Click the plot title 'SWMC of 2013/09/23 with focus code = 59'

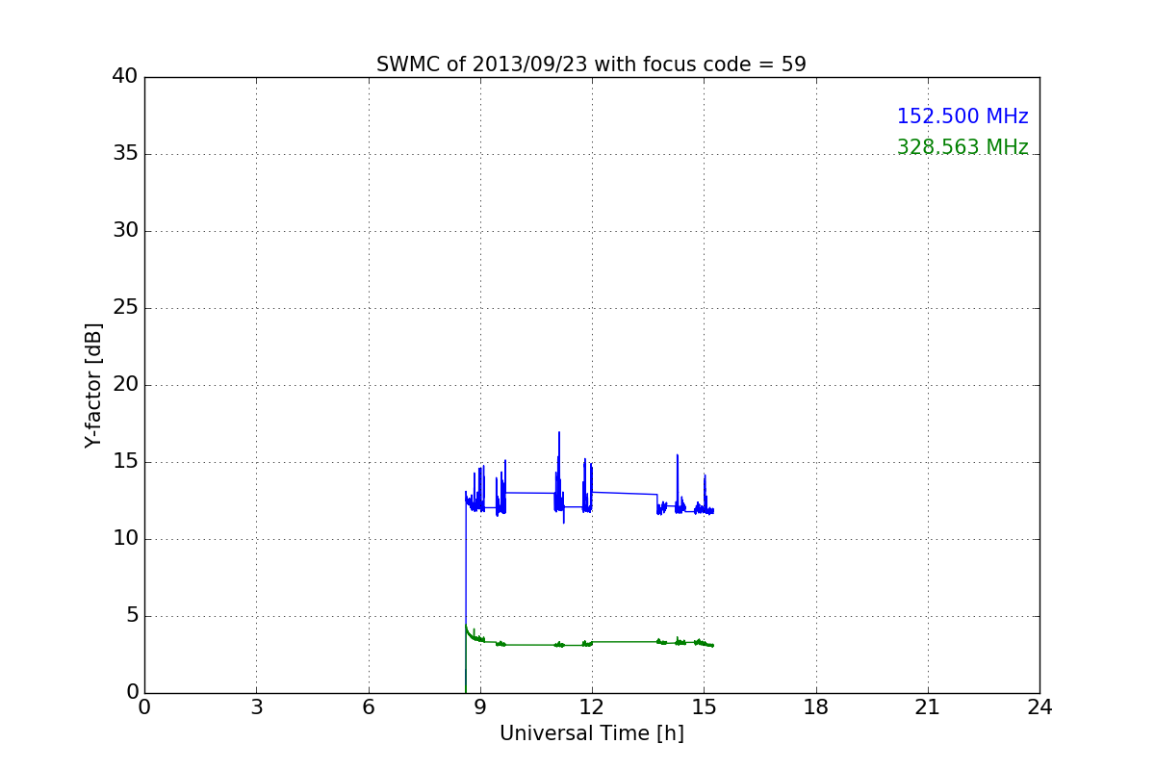[x=591, y=64]
